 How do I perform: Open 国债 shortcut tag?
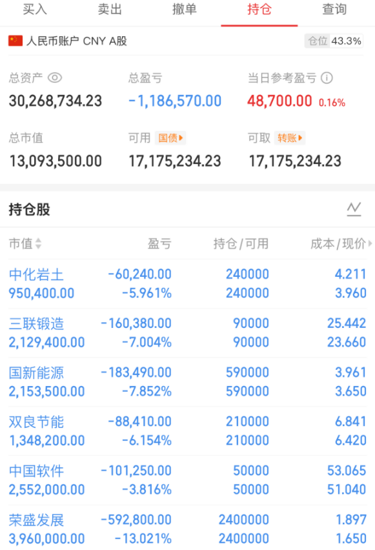170,138
